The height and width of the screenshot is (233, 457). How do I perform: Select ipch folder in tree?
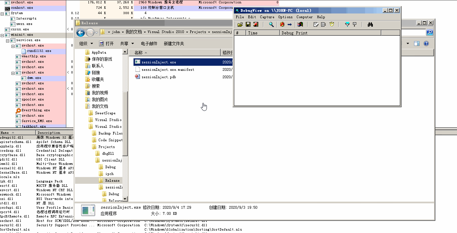pos(110,174)
